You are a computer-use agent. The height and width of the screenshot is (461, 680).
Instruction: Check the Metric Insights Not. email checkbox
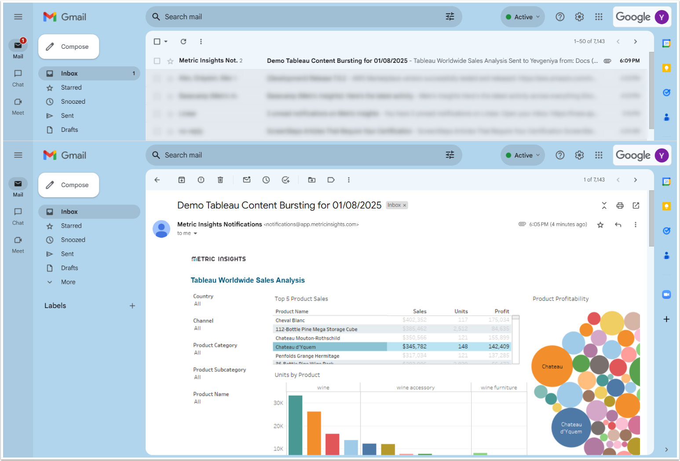point(157,61)
